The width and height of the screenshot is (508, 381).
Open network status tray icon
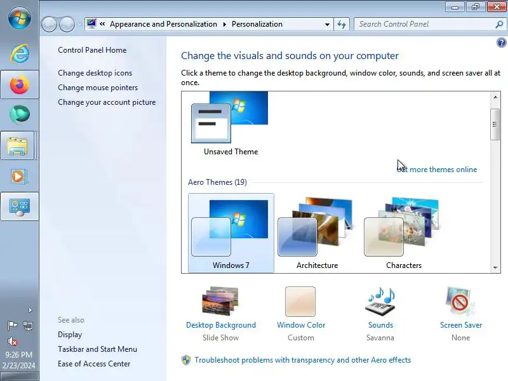click(28, 325)
